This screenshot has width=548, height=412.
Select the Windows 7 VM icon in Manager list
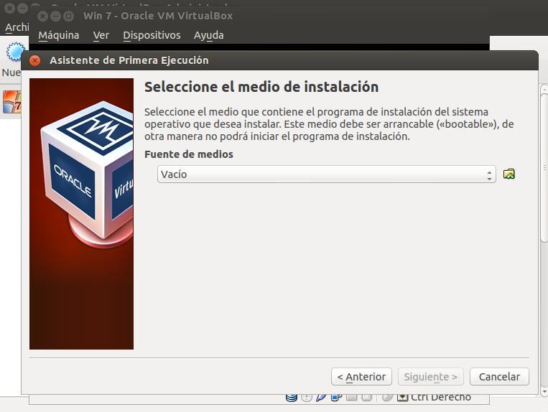(x=12, y=102)
